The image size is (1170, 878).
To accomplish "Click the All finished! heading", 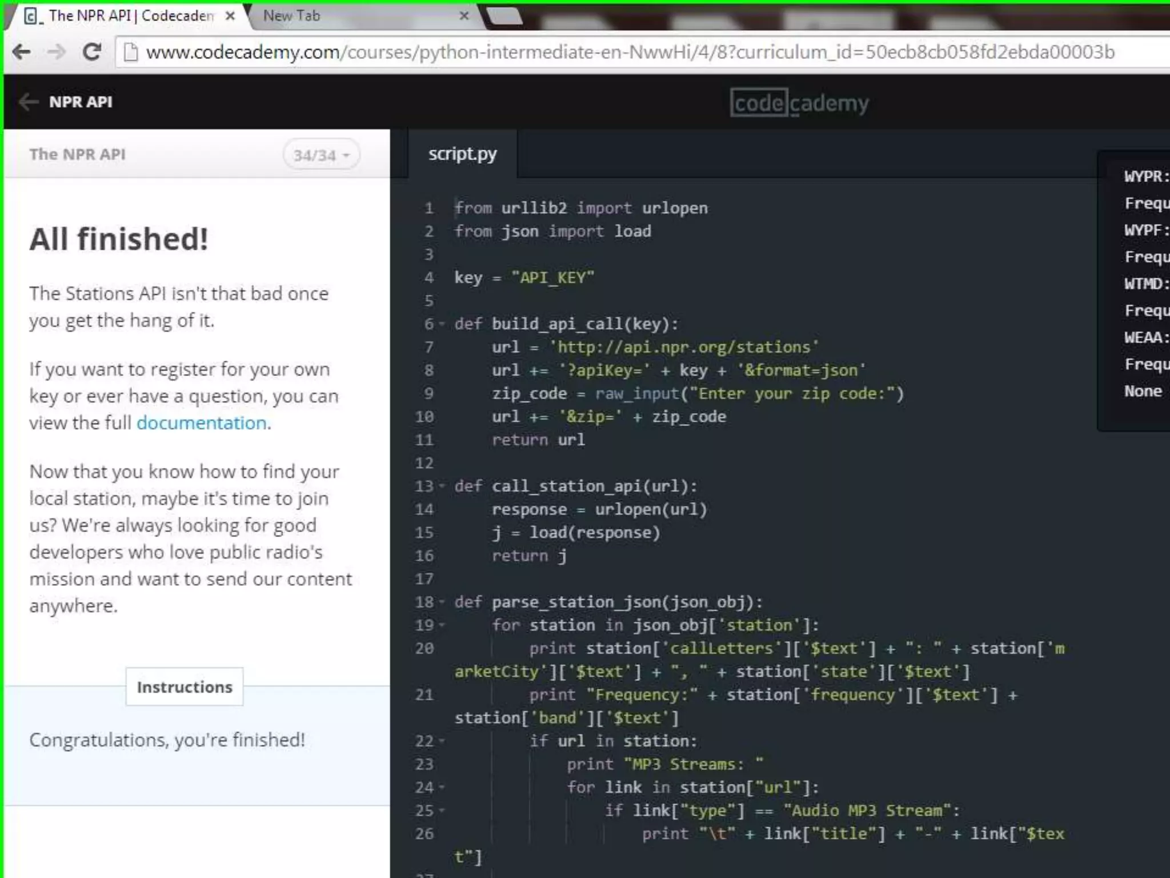I will 119,239.
